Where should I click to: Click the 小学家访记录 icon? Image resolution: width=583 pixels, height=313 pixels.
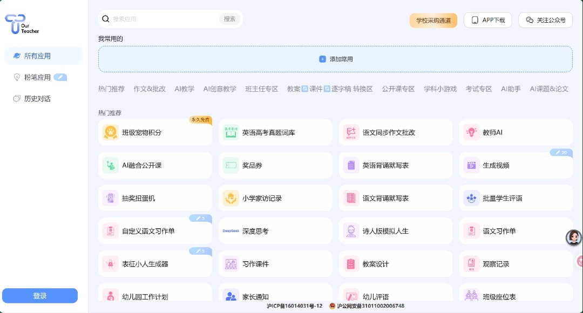pos(231,198)
